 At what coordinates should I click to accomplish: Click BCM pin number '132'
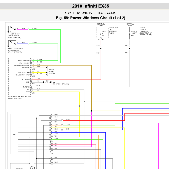click(x=33, y=64)
